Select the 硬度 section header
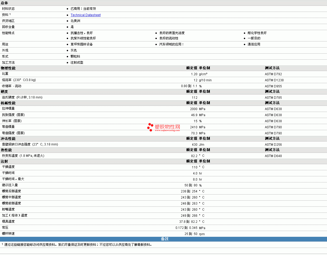This screenshot has height=255, width=327. tap(4, 92)
